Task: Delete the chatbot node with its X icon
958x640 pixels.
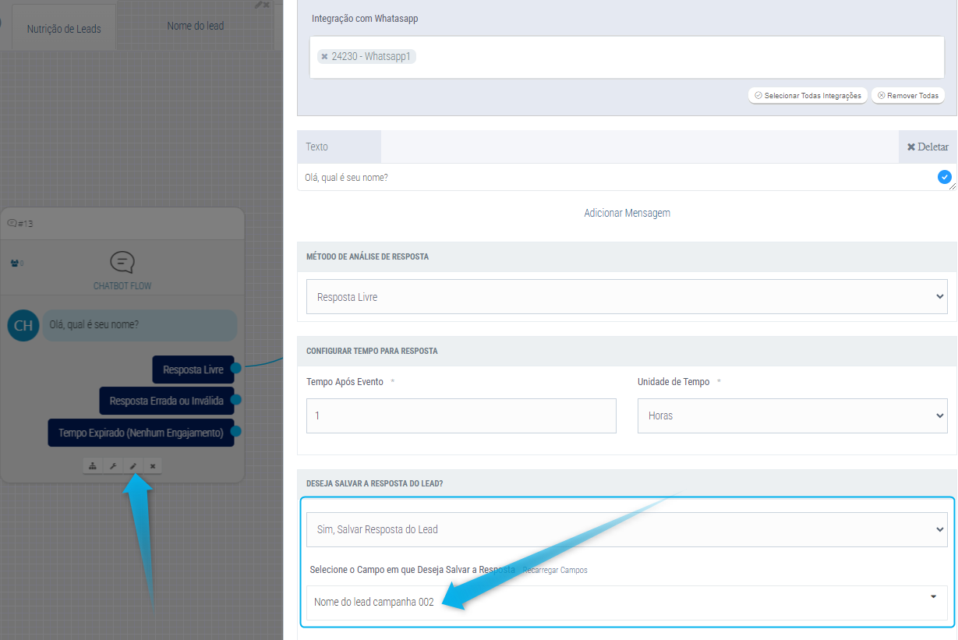Action: pos(153,466)
